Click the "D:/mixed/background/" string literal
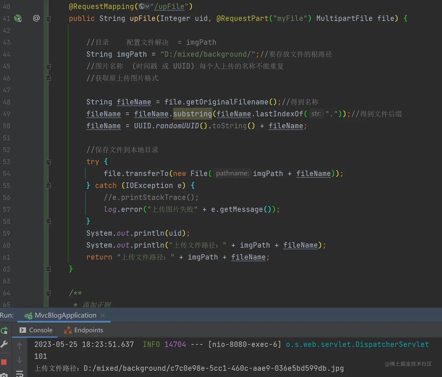This screenshot has width=442, height=377. pos(208,54)
